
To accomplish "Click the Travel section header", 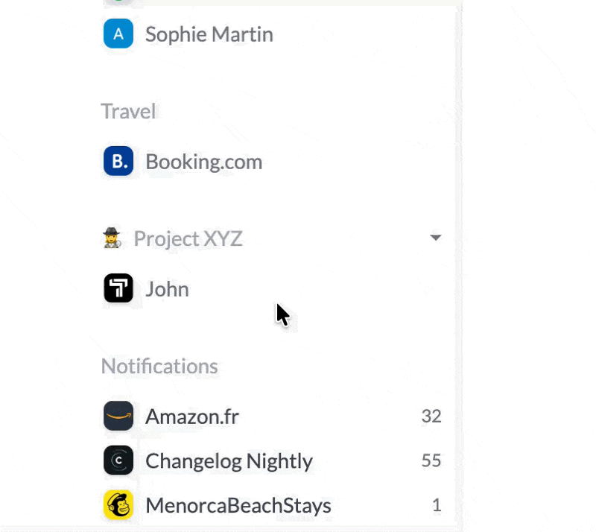I will [128, 111].
